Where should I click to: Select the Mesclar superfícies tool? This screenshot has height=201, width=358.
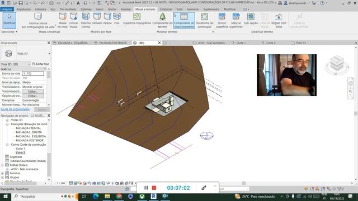click(x=236, y=20)
